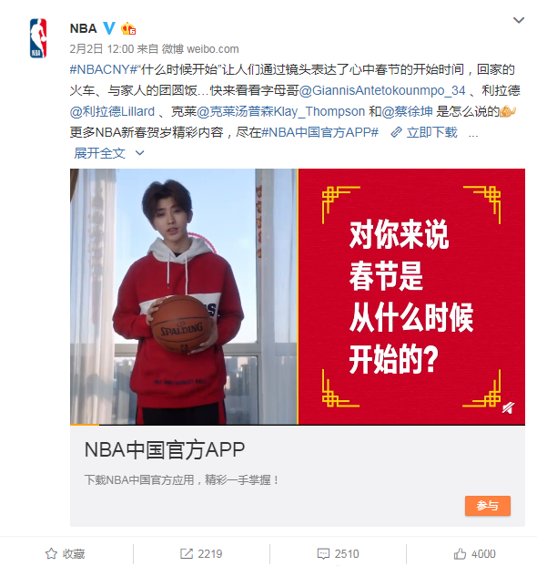
Task: Open repost icon showing 2219
Action: [187, 553]
